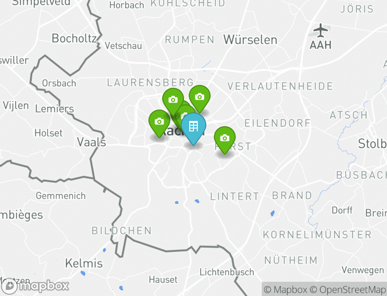Click the Kornelimünster district label
This screenshot has height=296, width=387.
pyautogui.click(x=317, y=234)
